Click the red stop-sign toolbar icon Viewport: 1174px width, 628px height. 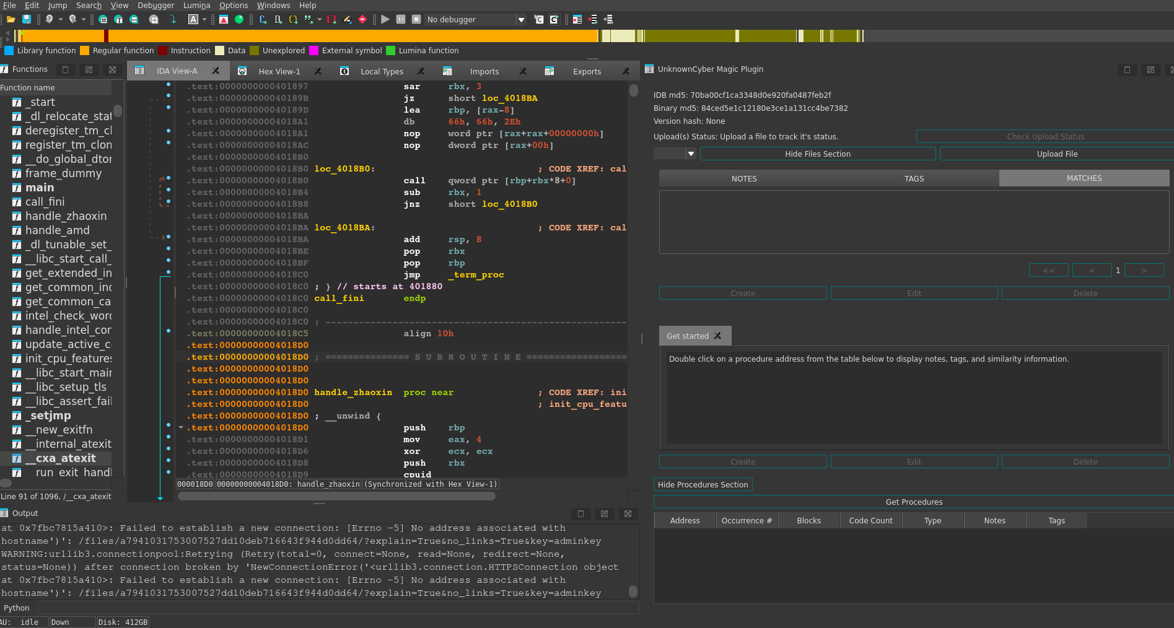(x=362, y=20)
